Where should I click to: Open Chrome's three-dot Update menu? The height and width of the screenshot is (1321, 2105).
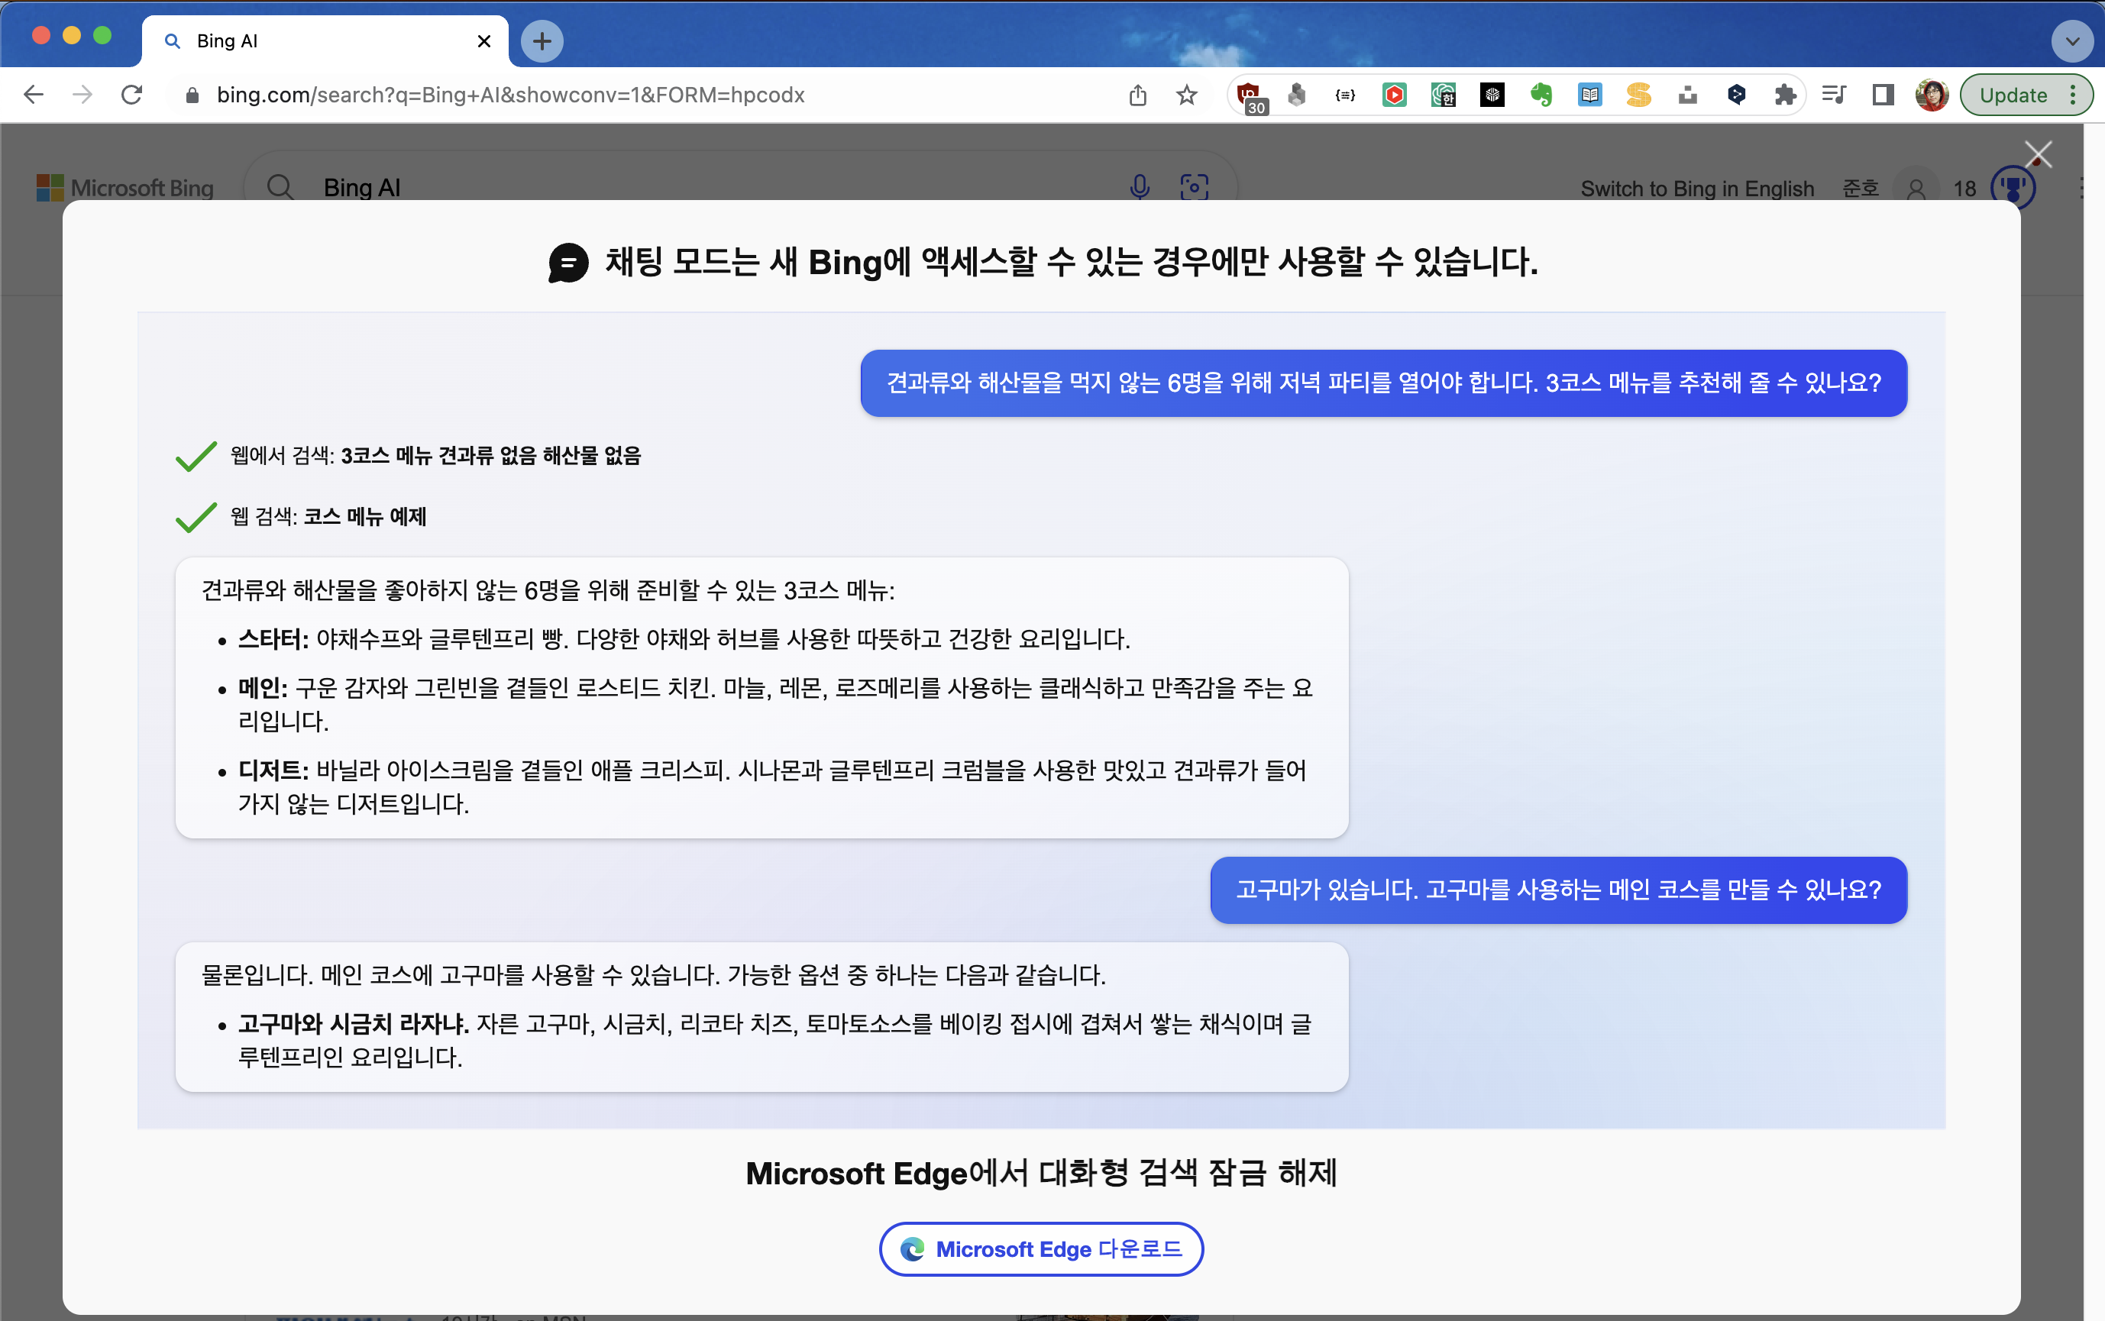click(x=2073, y=95)
